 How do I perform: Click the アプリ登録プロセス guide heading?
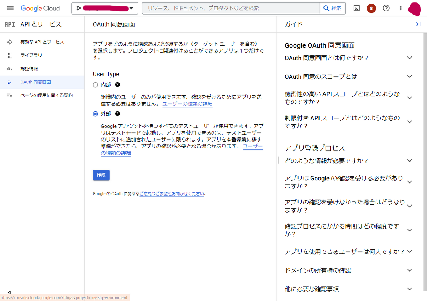(x=315, y=148)
